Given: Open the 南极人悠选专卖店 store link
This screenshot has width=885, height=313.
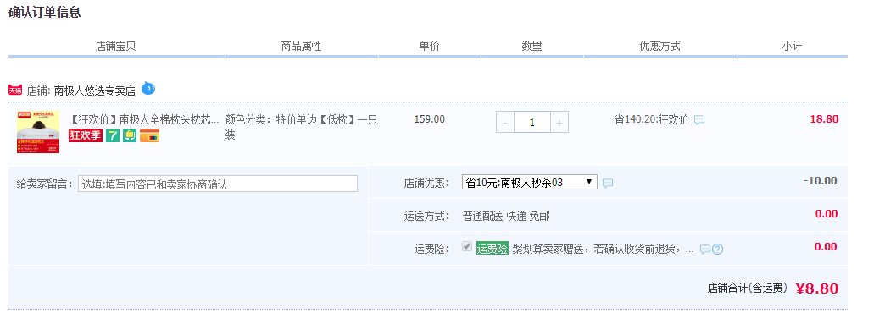Looking at the screenshot, I should [x=95, y=91].
